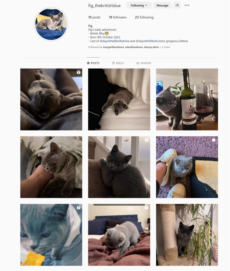Open the @dayinthelifeofcosmo profile link

150,41
